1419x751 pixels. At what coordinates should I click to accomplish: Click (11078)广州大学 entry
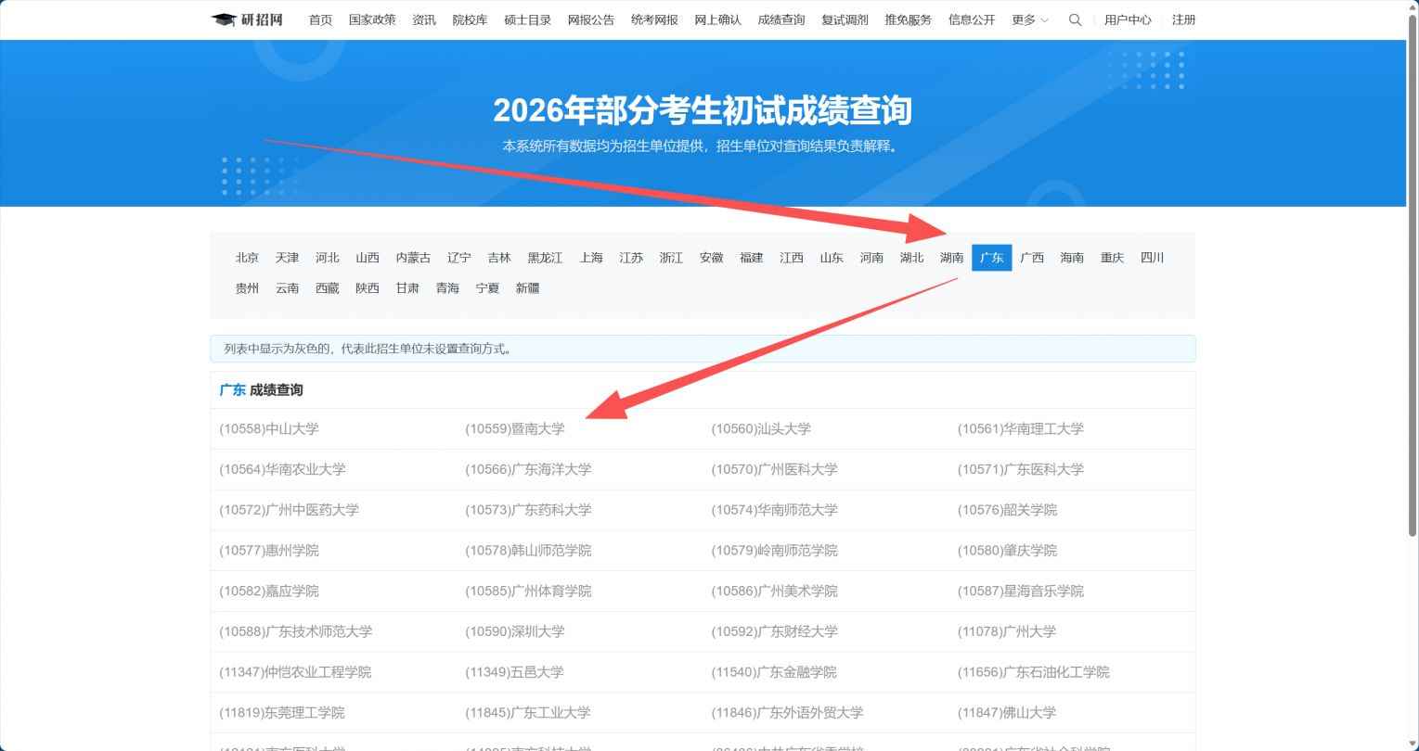tap(1007, 631)
